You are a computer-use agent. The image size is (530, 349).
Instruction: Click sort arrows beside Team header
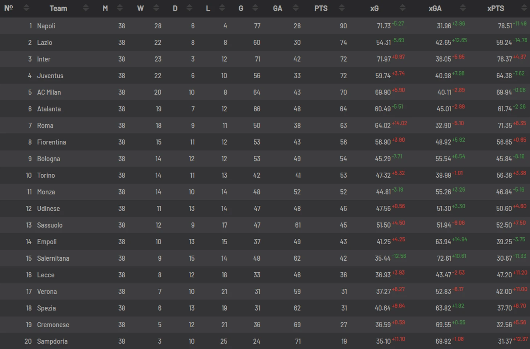[86, 8]
